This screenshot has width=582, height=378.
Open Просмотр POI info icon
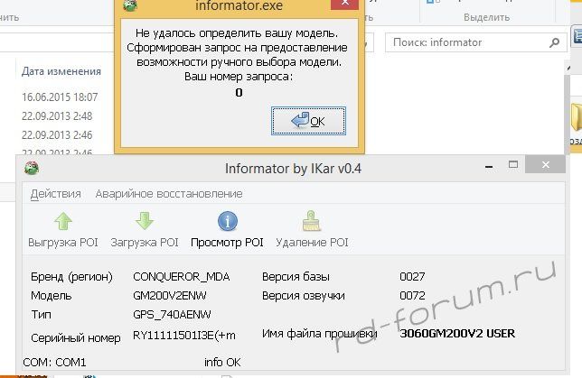227,221
